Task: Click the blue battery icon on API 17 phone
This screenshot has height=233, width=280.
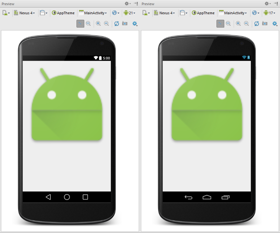Action: pyautogui.click(x=249, y=57)
